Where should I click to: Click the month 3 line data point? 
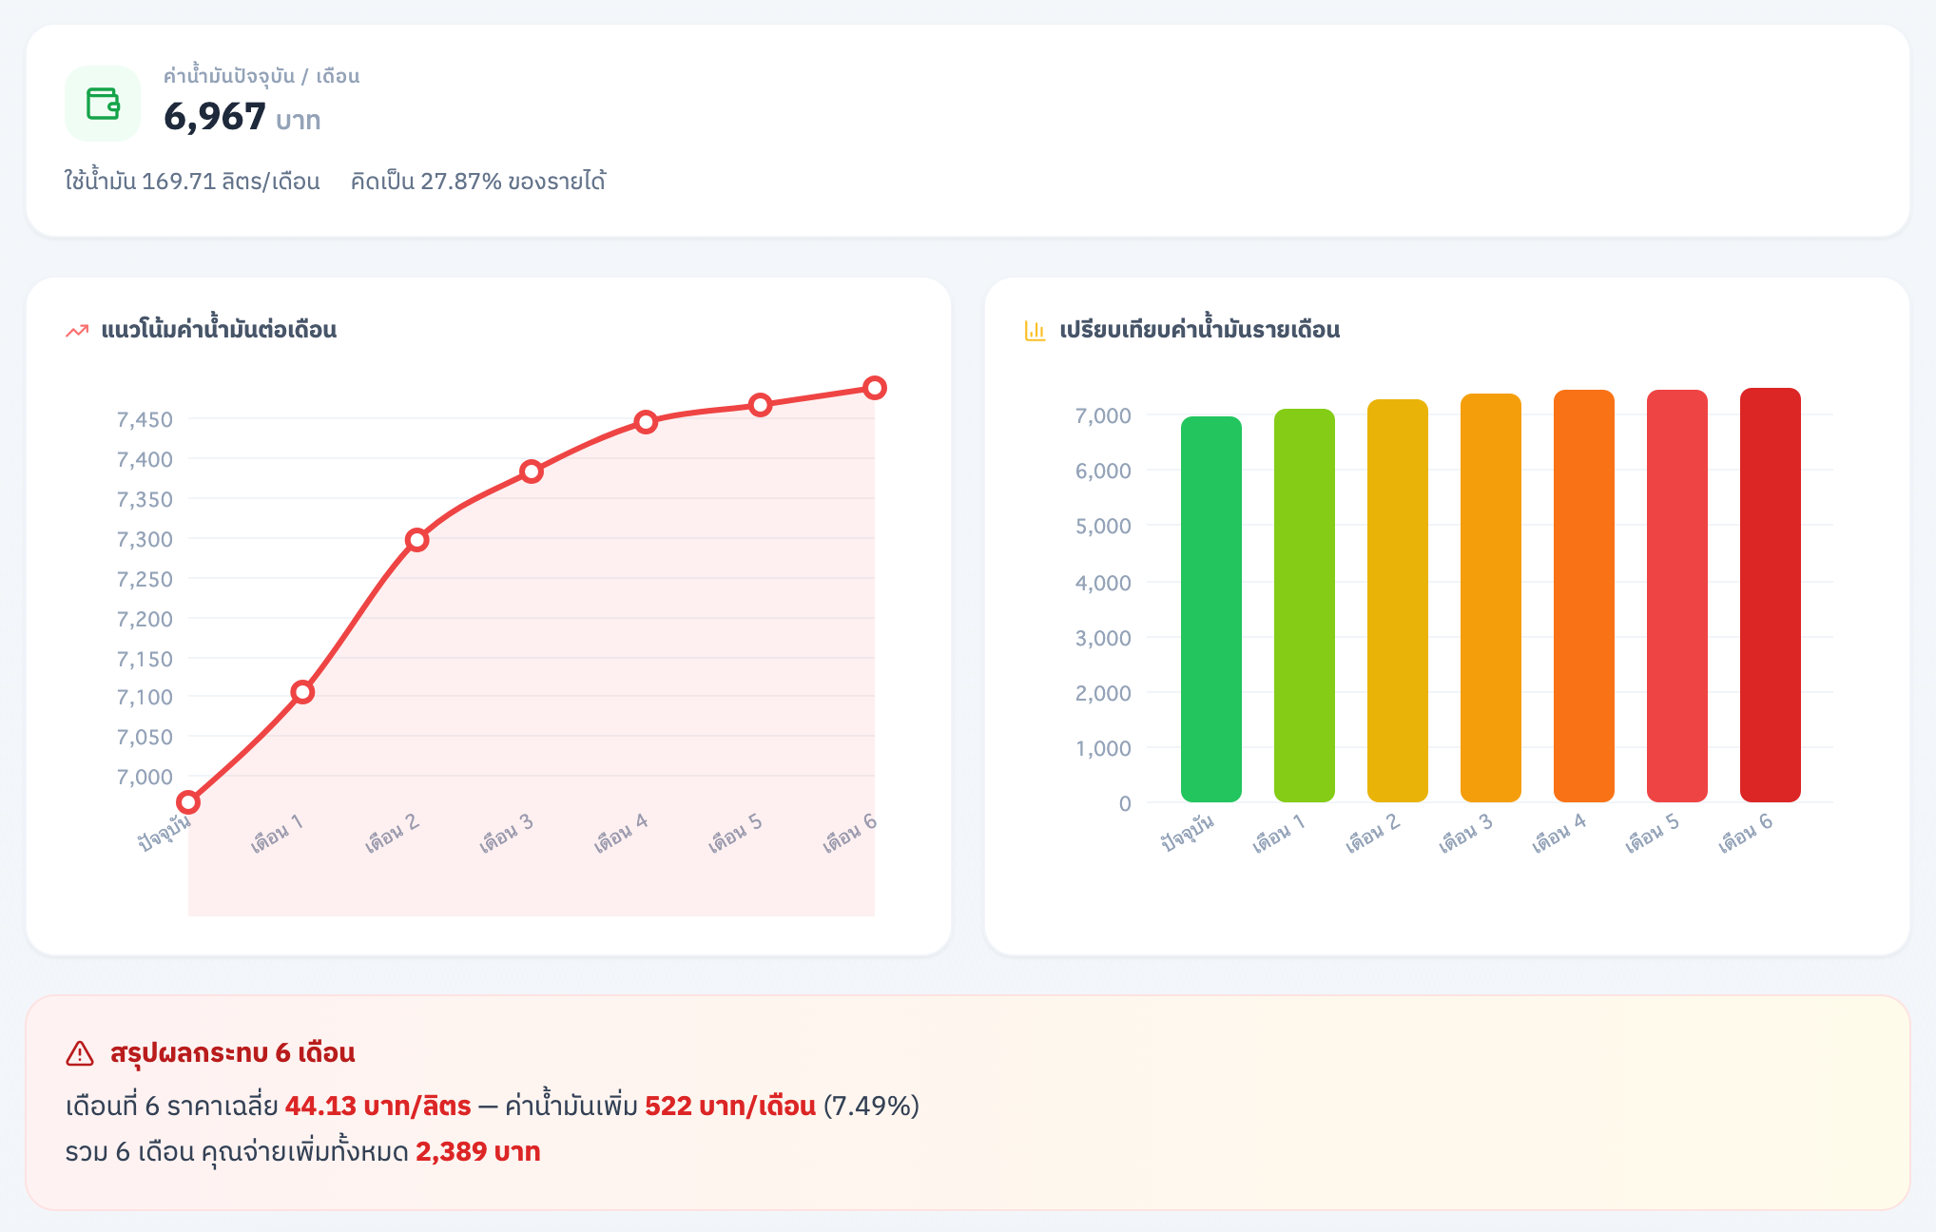pos(532,472)
